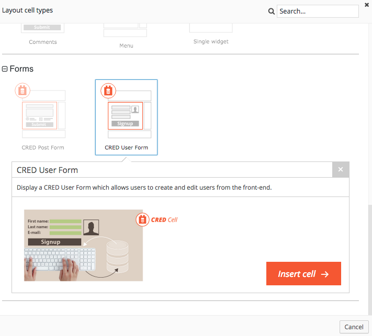Click the Insert cell button
372x336 pixels.
point(303,273)
